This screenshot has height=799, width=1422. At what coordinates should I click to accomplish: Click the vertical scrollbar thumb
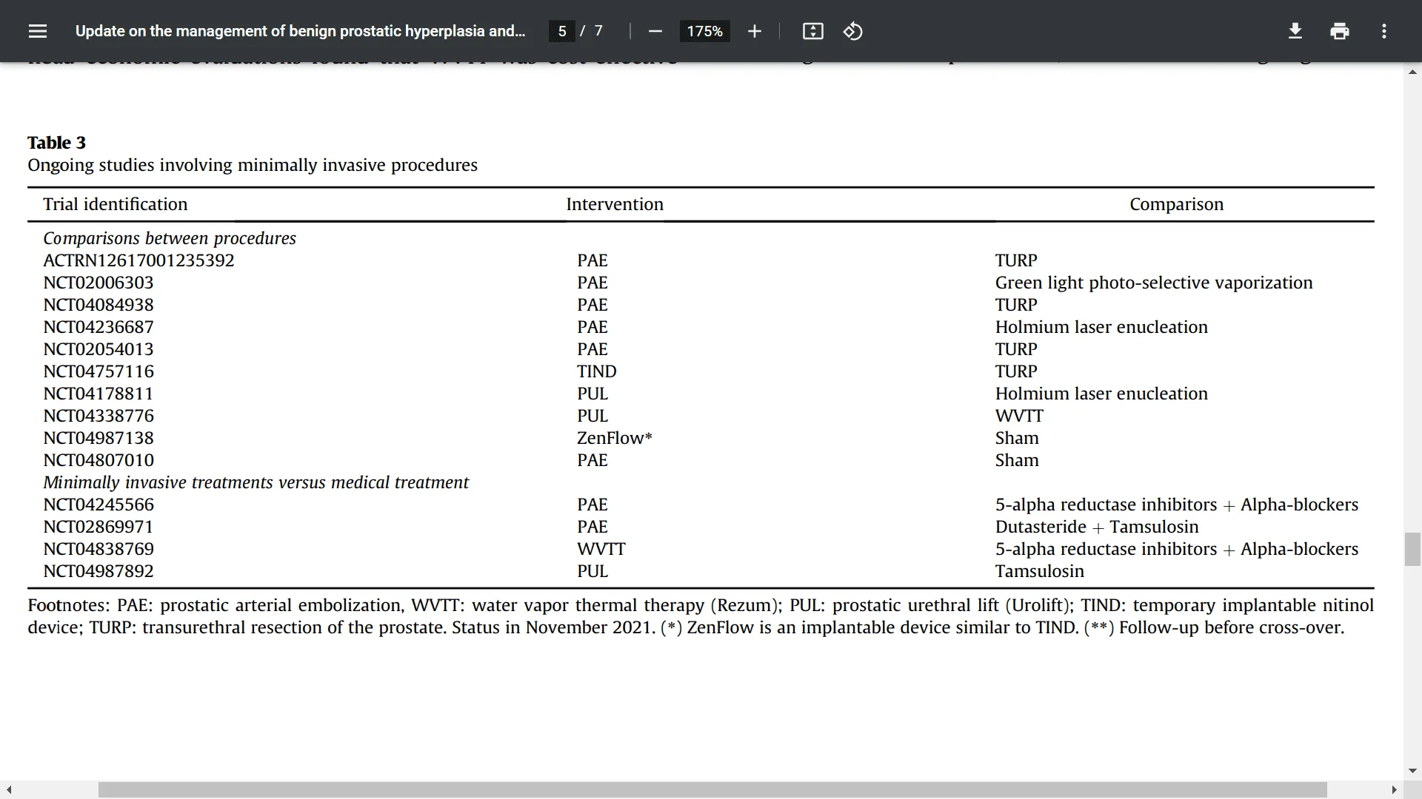(1412, 549)
